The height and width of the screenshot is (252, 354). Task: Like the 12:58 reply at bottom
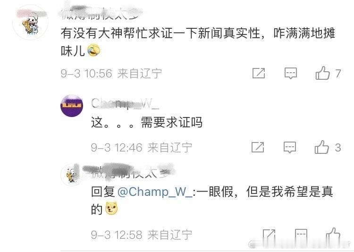point(333,235)
